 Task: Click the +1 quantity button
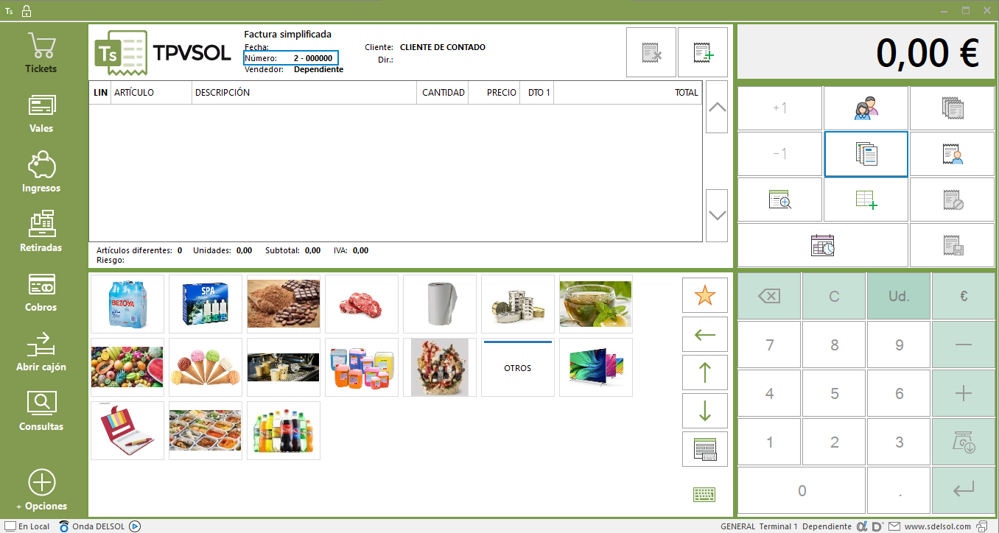tap(779, 109)
